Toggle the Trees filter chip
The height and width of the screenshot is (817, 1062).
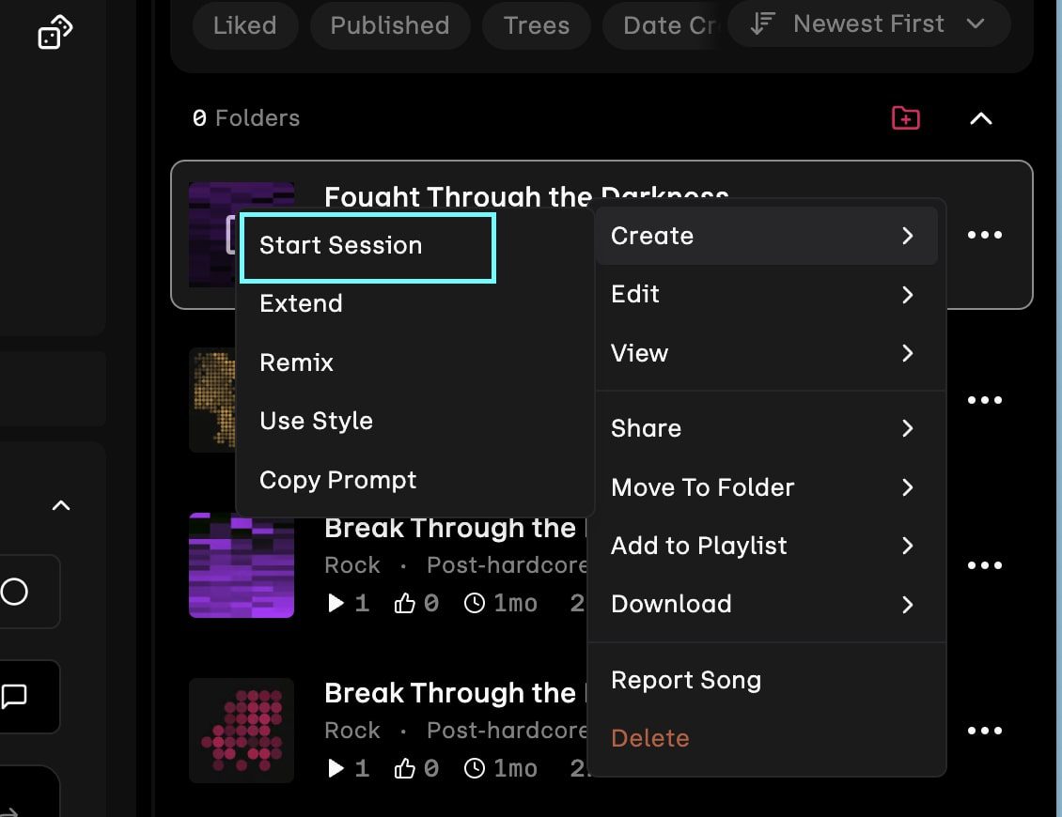pyautogui.click(x=536, y=25)
